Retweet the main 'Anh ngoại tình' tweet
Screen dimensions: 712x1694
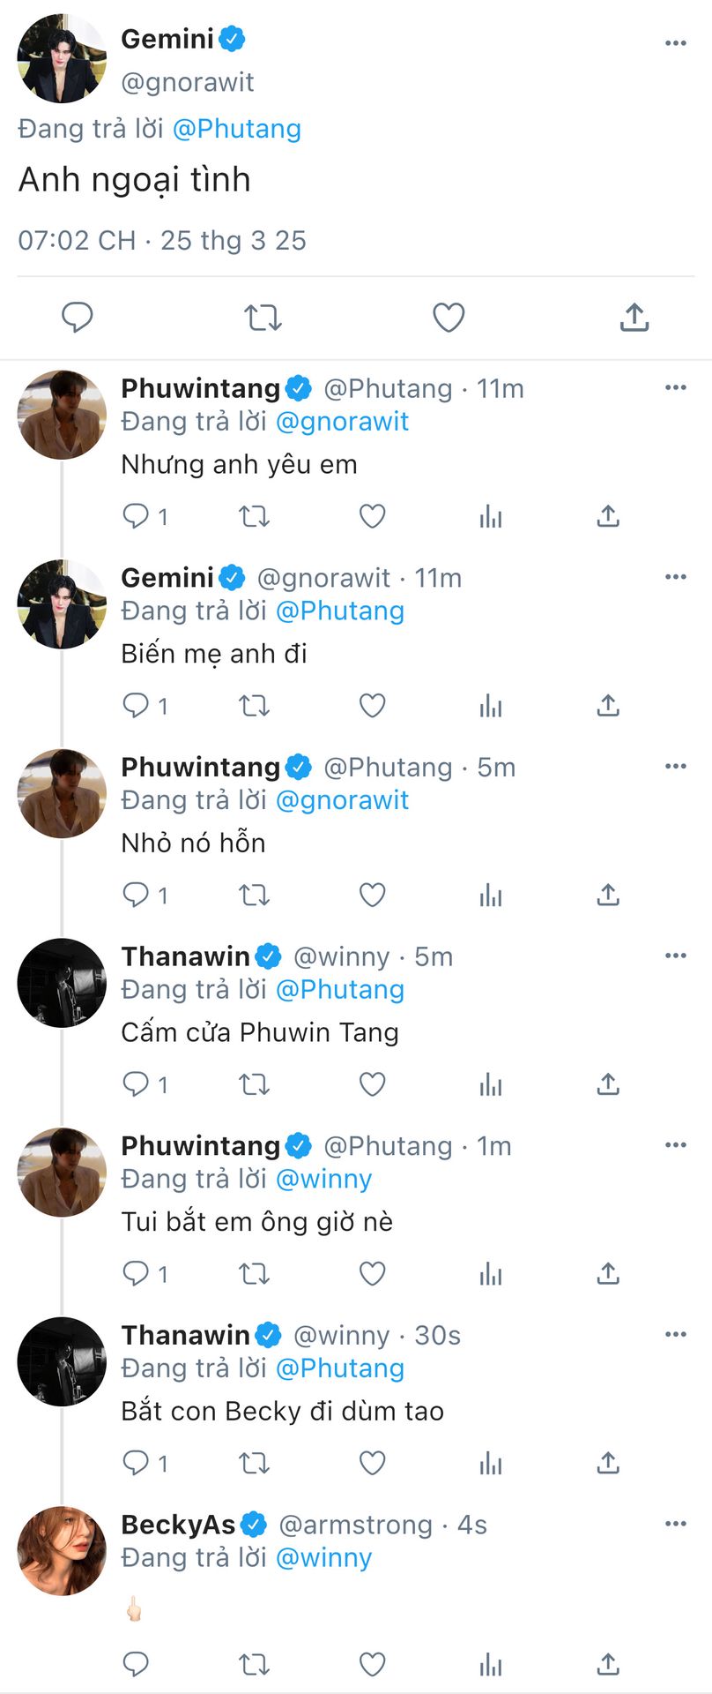(x=263, y=318)
